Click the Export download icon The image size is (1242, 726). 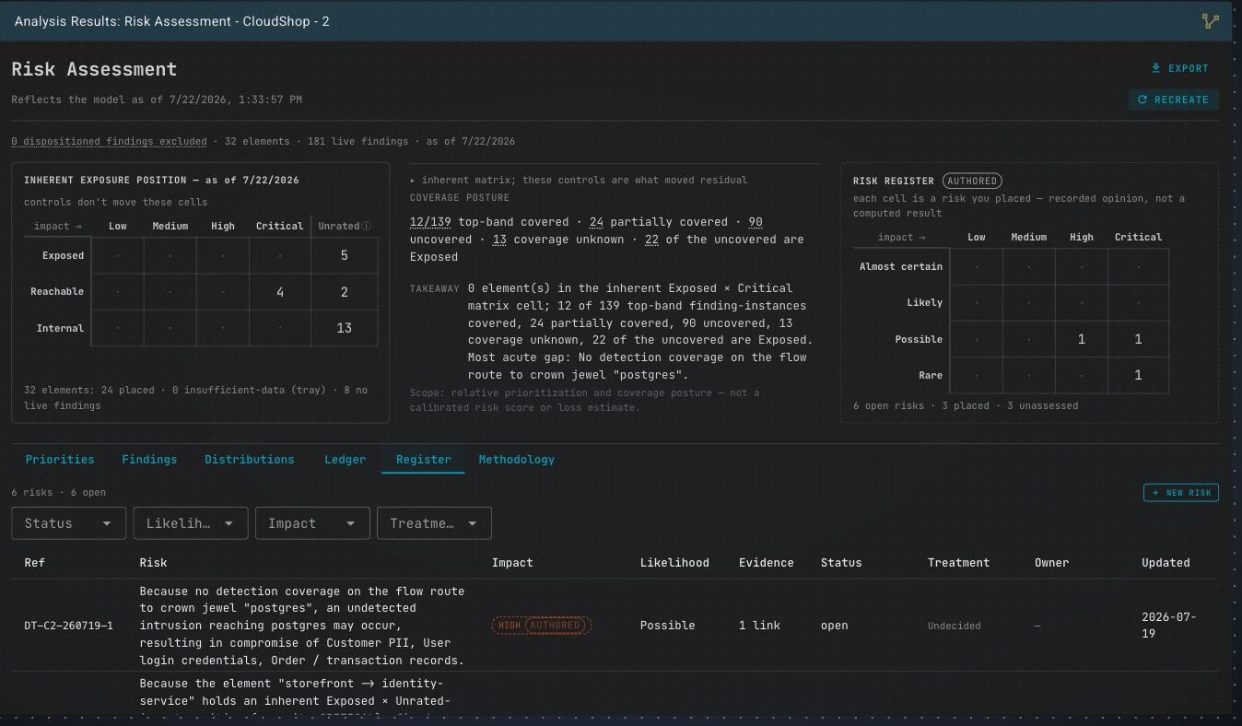[1155, 68]
